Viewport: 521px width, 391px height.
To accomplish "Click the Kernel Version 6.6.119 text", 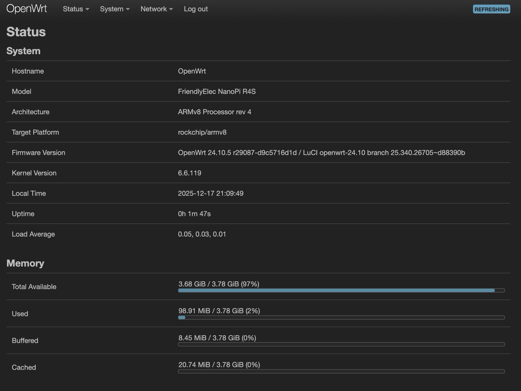I will point(190,173).
